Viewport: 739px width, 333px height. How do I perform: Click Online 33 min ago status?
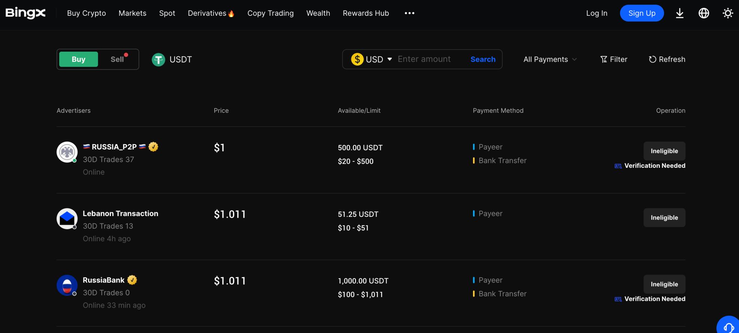click(x=114, y=306)
